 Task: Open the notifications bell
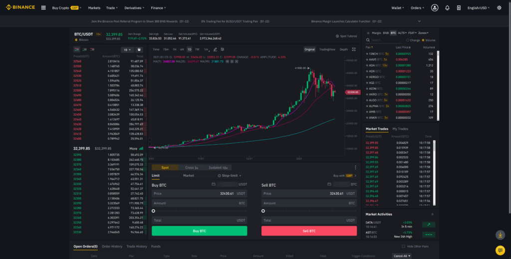click(x=447, y=8)
